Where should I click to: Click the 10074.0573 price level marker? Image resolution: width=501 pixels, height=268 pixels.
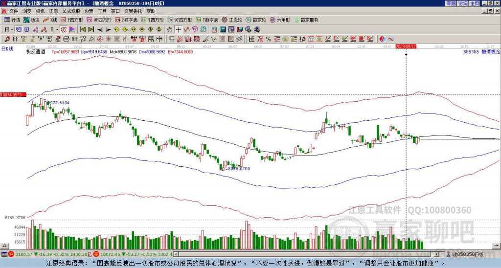coord(13,95)
